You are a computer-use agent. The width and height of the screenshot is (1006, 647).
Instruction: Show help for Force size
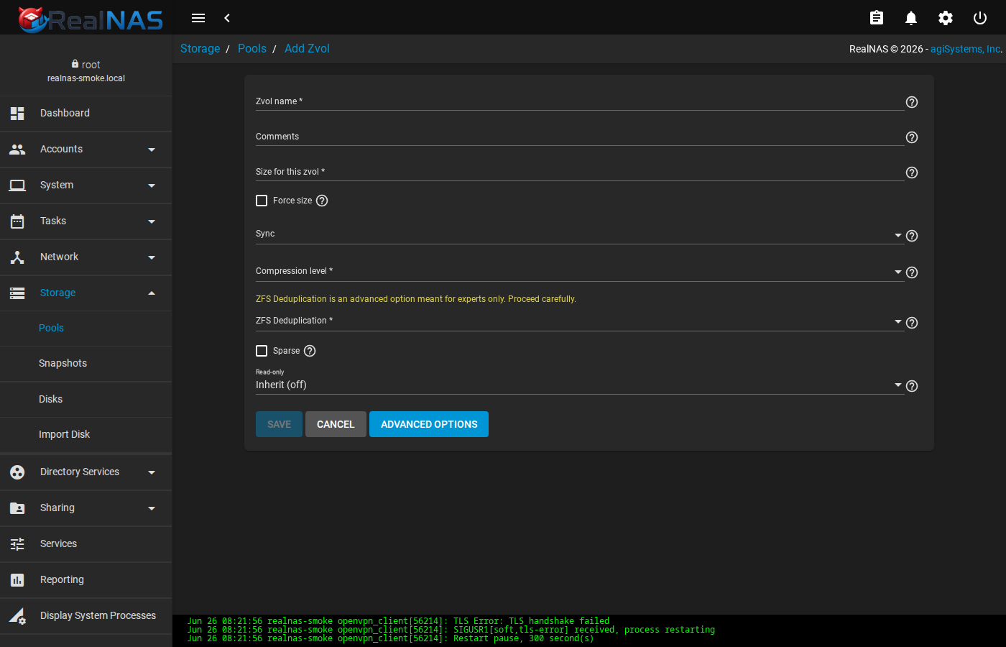(322, 201)
